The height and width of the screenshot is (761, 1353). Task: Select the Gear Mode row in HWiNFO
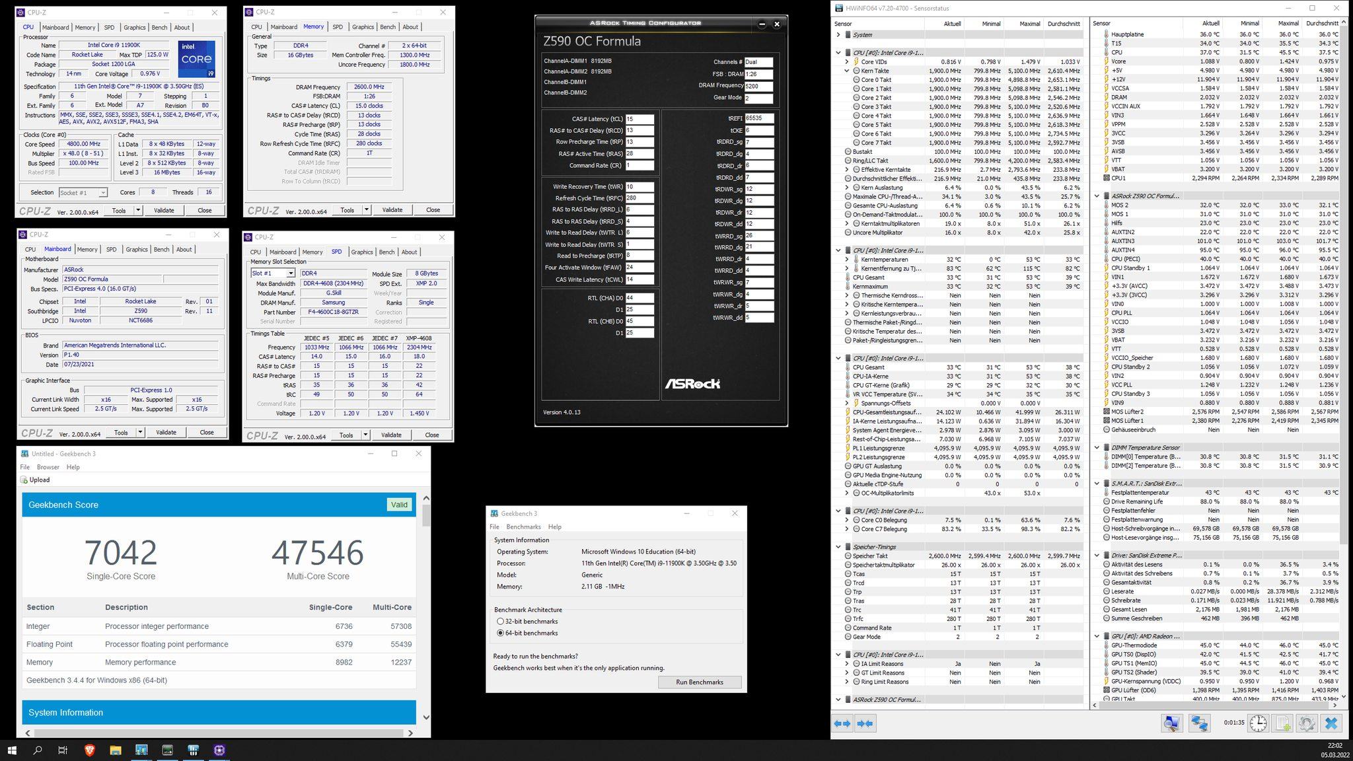pos(958,637)
